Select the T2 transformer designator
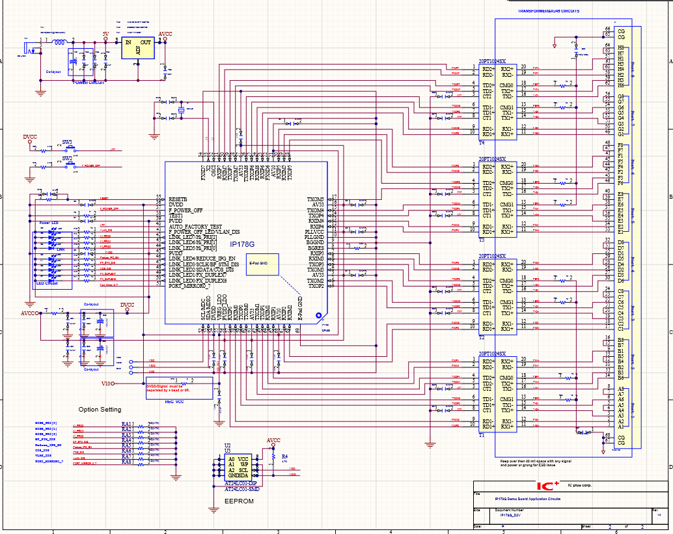The image size is (673, 534). tap(482, 338)
